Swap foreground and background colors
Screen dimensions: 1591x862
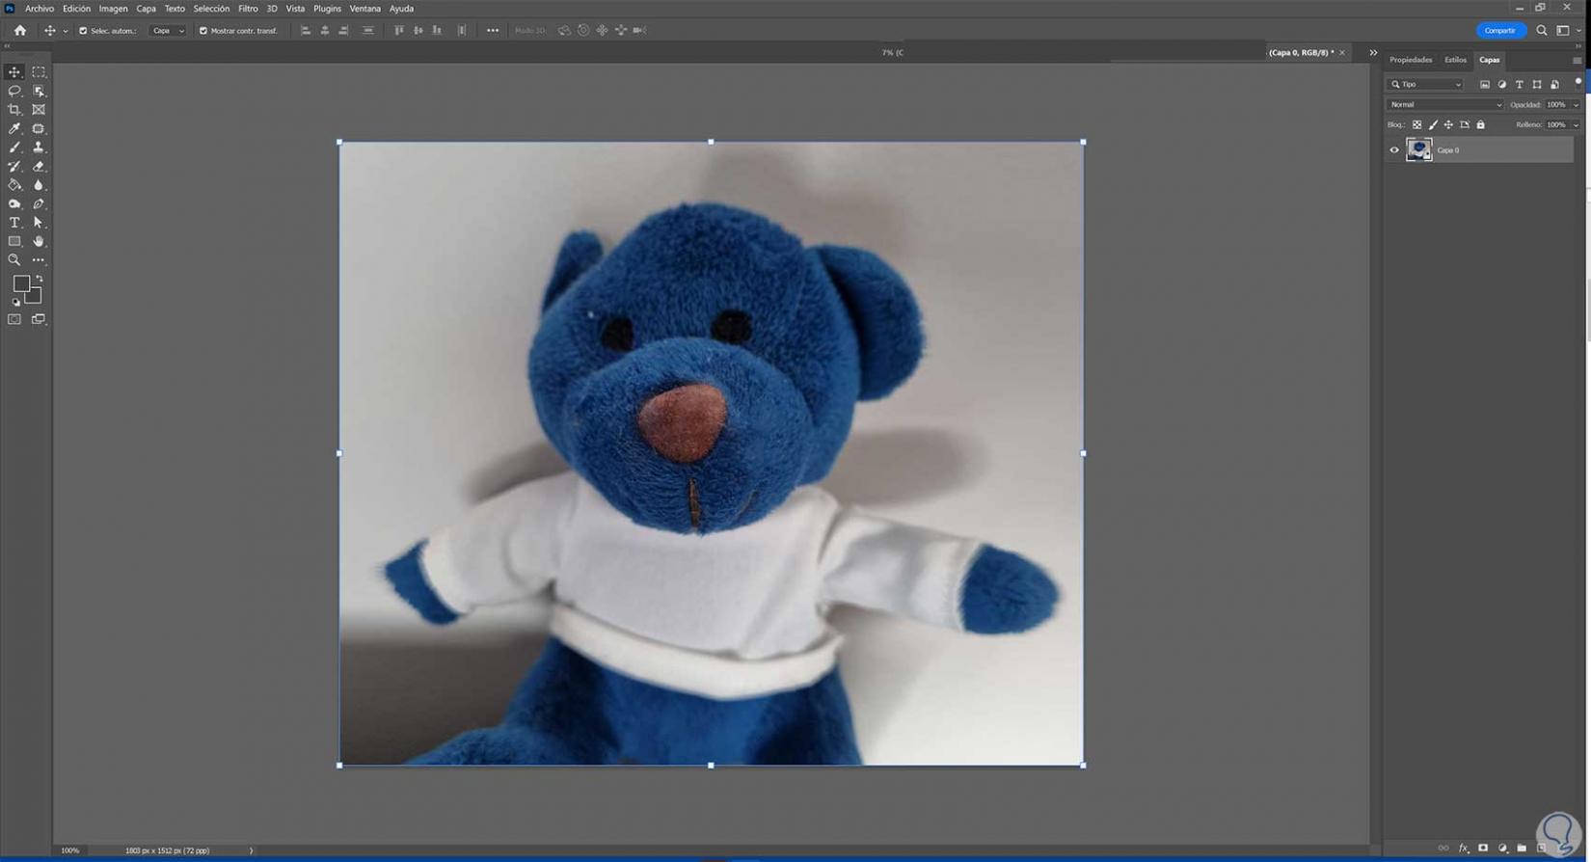coord(40,279)
